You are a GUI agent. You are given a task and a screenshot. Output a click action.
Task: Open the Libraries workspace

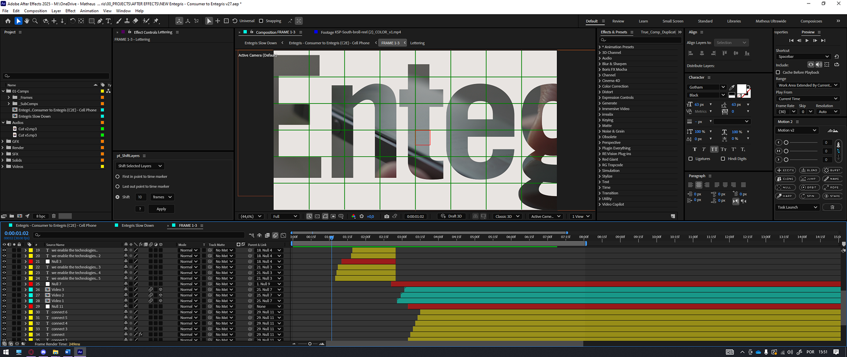tap(734, 21)
